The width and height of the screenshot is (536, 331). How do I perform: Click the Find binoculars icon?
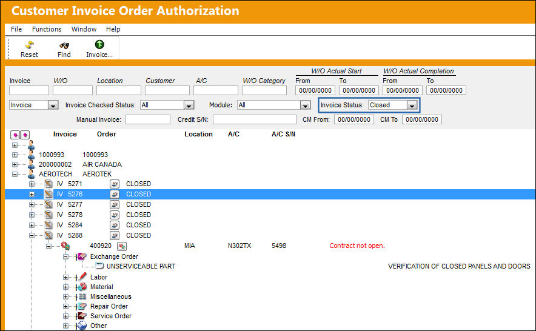[64, 45]
